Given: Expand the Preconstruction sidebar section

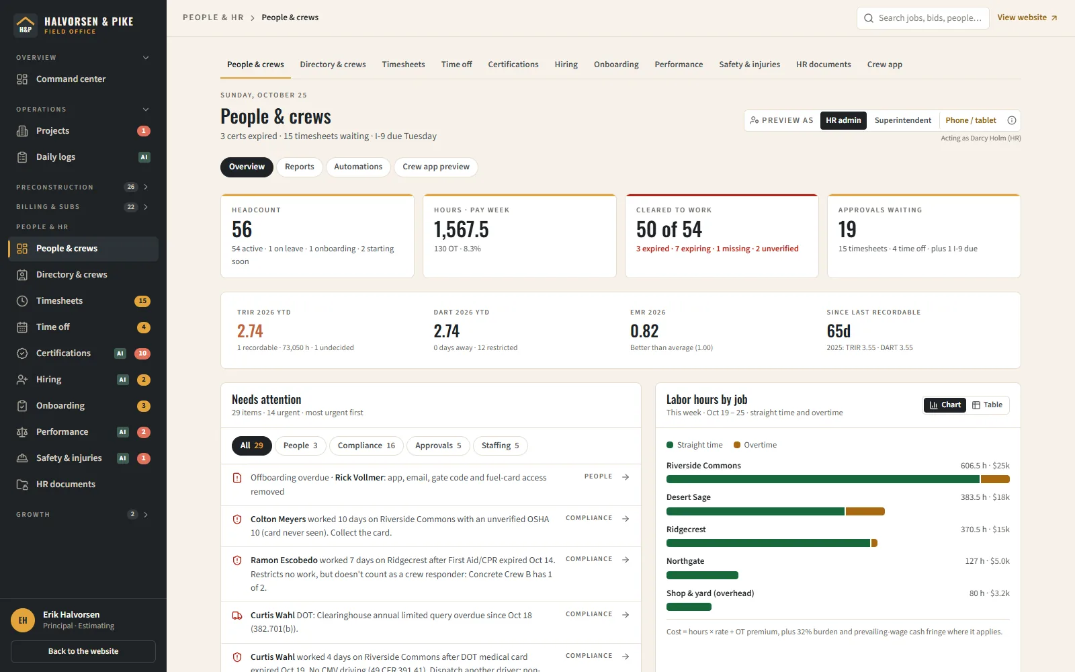Looking at the screenshot, I should (146, 187).
